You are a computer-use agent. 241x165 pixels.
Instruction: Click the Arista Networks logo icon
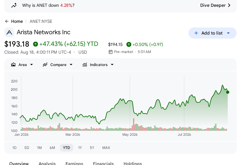pyautogui.click(x=9, y=32)
